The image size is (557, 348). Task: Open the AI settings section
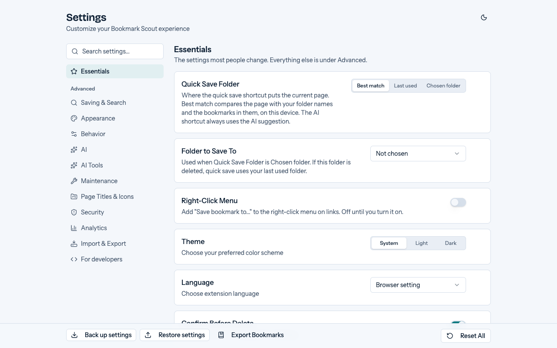pos(115,150)
